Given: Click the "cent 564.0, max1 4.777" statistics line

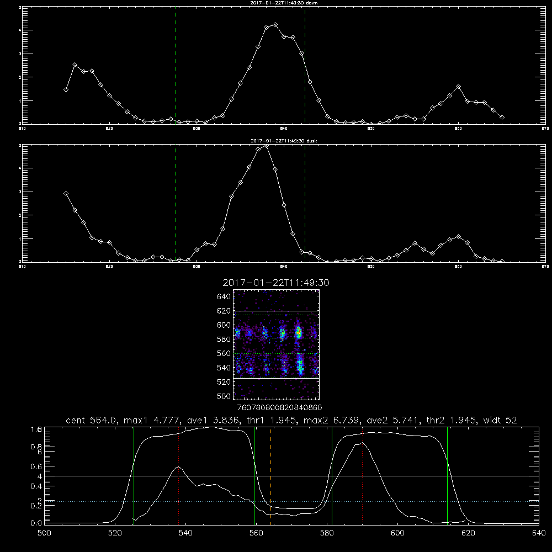Looking at the screenshot, I should (291, 420).
